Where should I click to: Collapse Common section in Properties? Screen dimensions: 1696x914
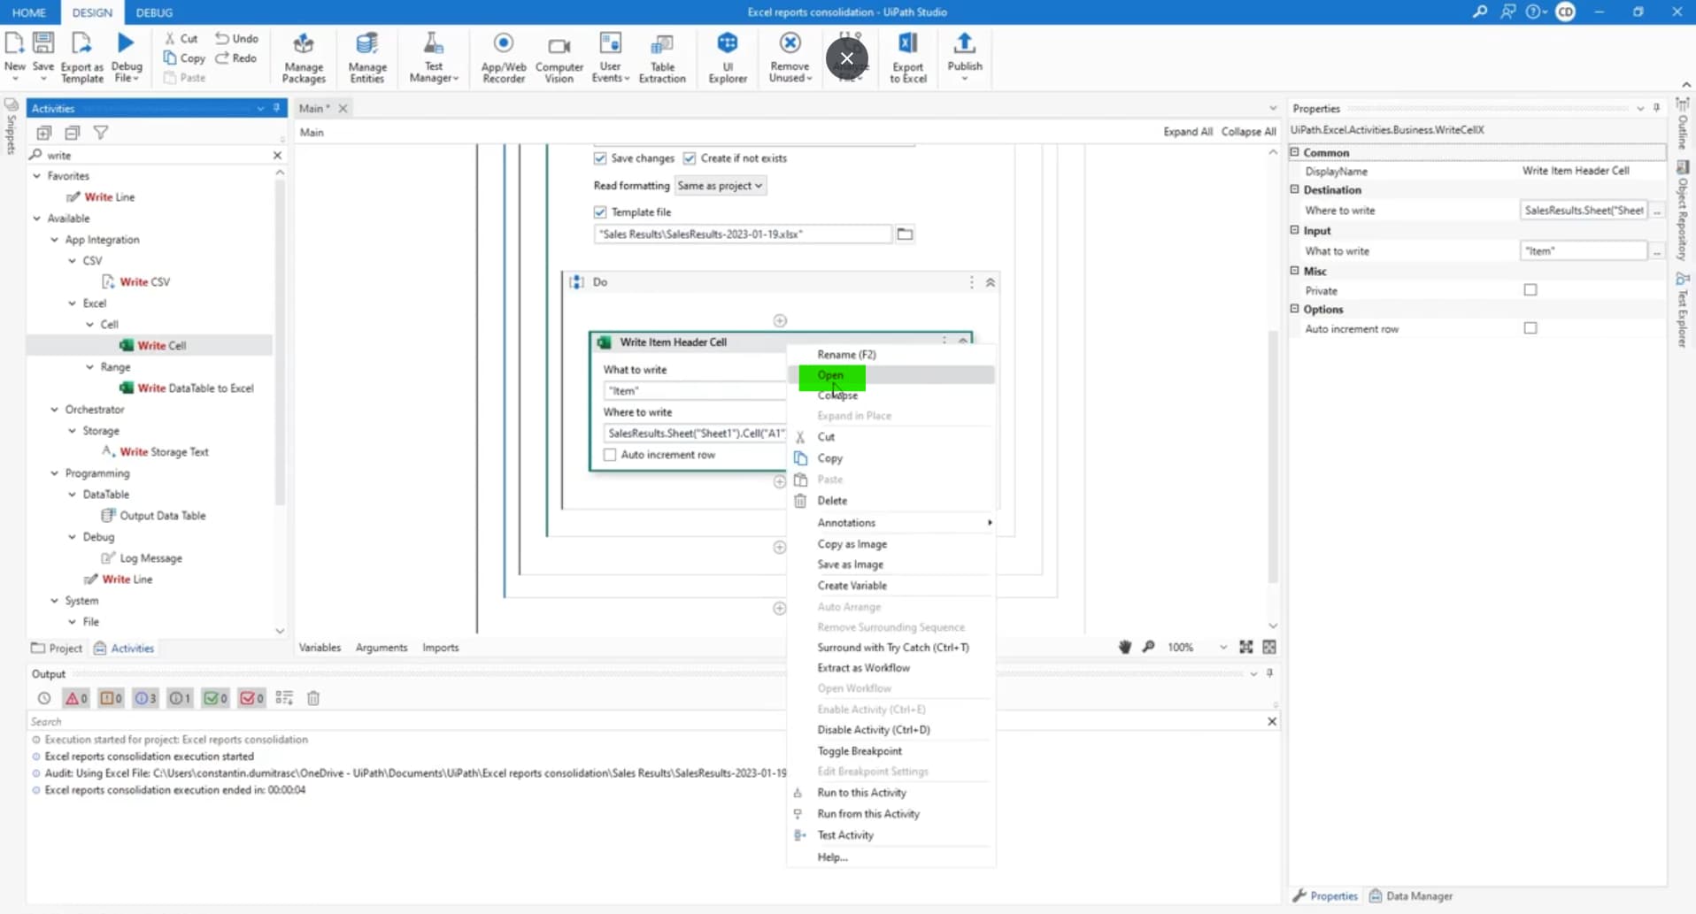pos(1294,152)
